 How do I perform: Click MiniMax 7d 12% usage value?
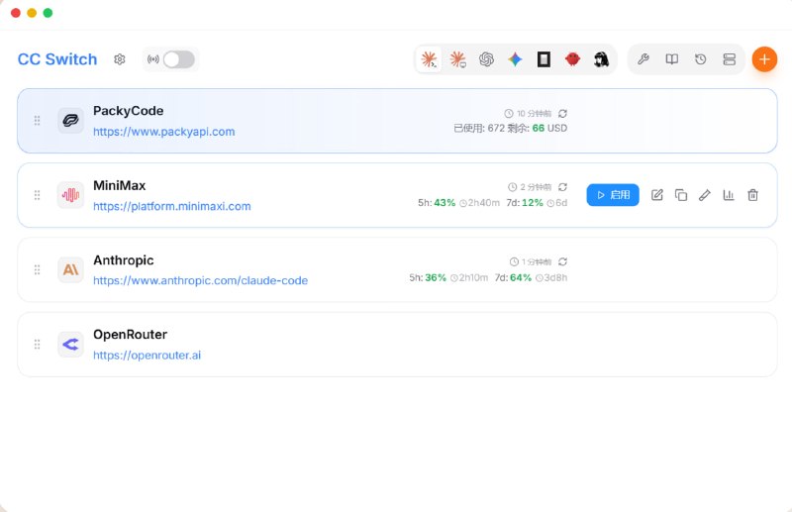533,203
